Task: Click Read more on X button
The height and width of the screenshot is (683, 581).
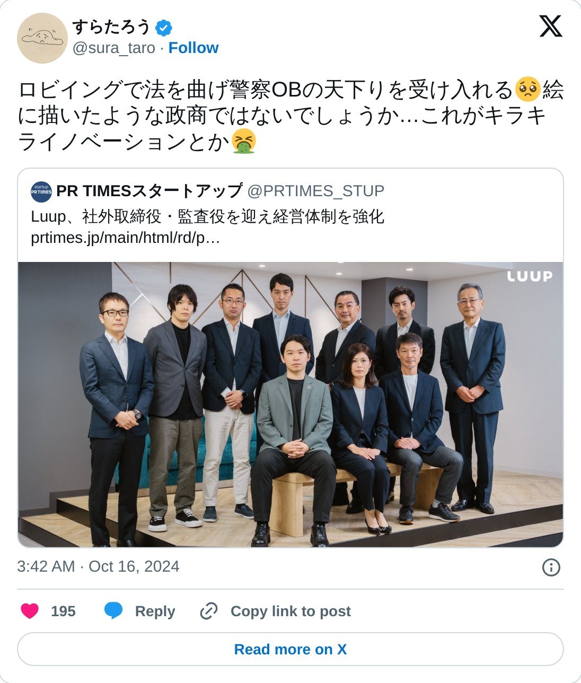Action: pos(290,649)
